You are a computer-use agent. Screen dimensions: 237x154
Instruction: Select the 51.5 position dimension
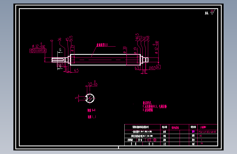71,38
